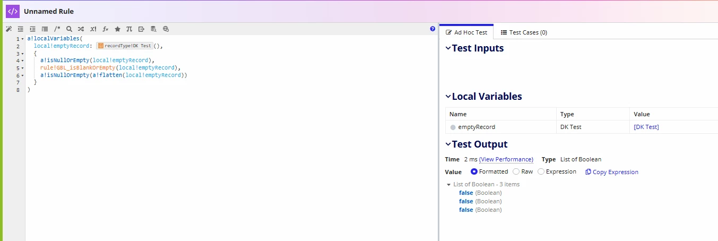Click the Type column header

[593, 114]
